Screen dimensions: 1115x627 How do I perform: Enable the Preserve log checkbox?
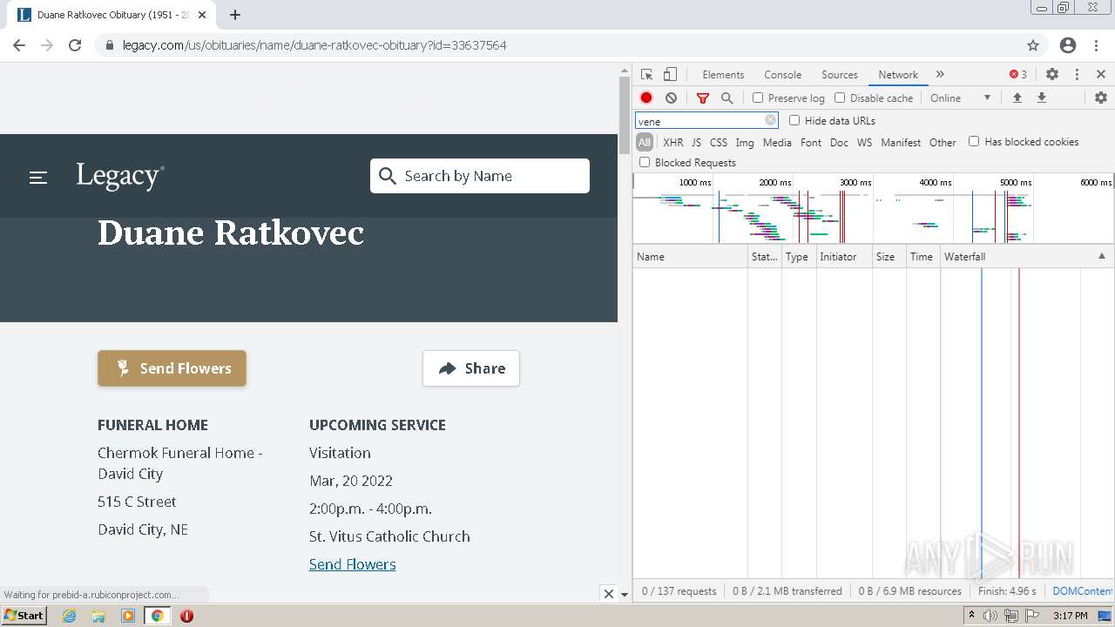pyautogui.click(x=758, y=98)
